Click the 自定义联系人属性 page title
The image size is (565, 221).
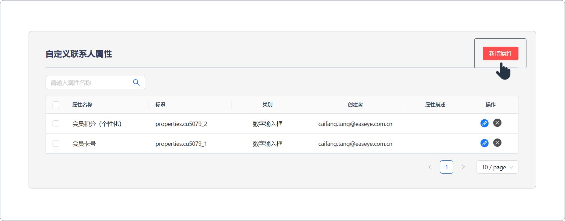(x=79, y=54)
